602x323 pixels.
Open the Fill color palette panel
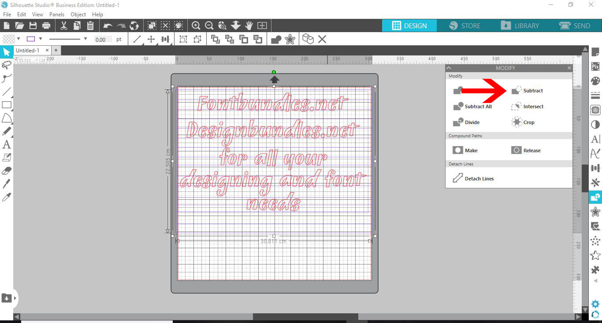coord(595,81)
